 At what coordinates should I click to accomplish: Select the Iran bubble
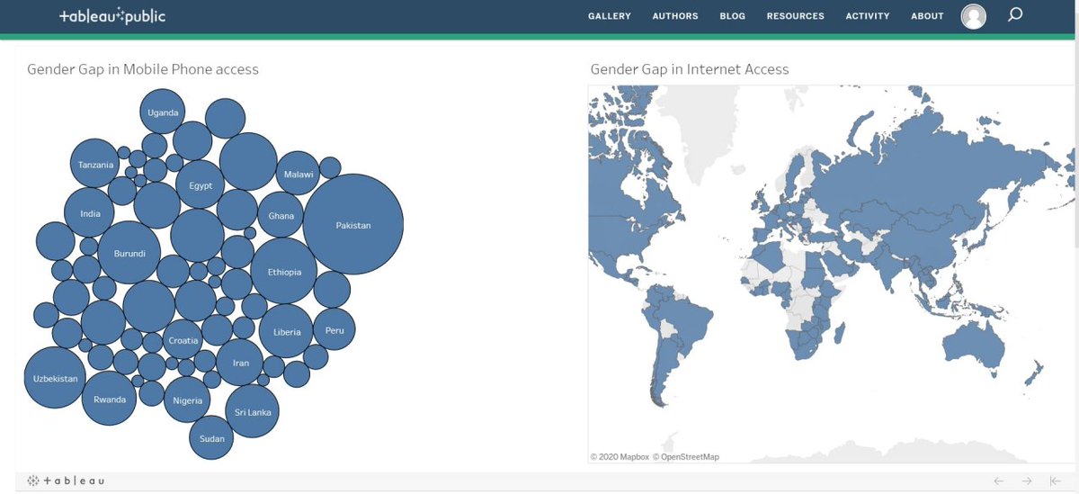[x=240, y=363]
